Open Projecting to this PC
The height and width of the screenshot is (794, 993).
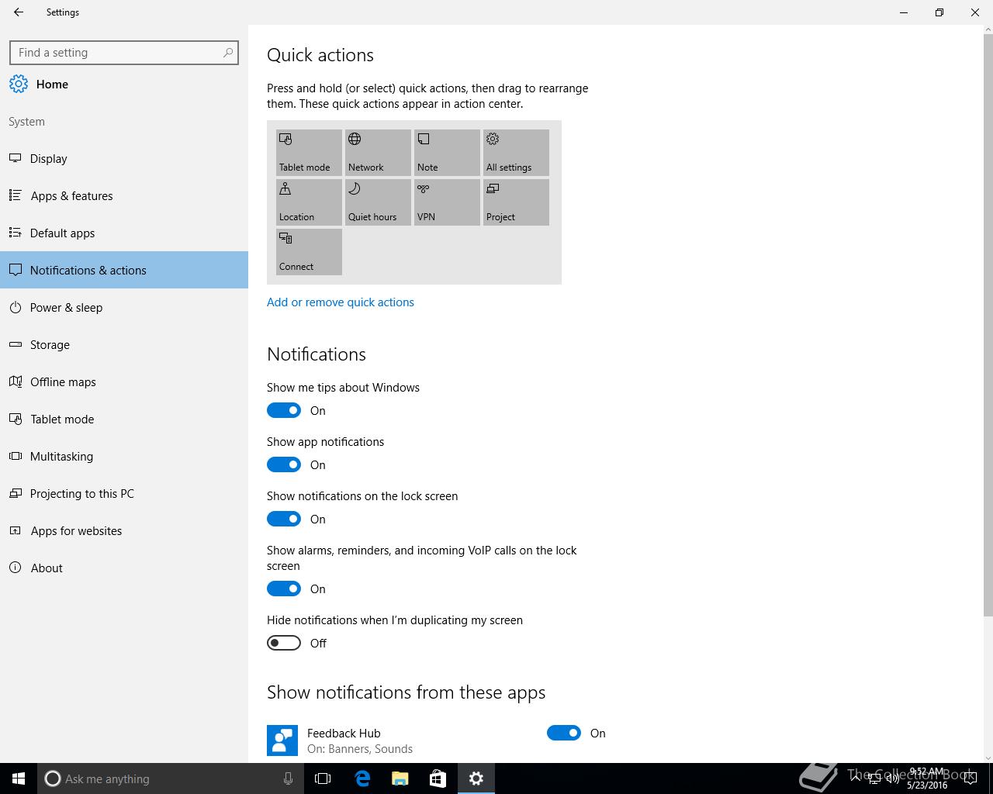(x=124, y=493)
